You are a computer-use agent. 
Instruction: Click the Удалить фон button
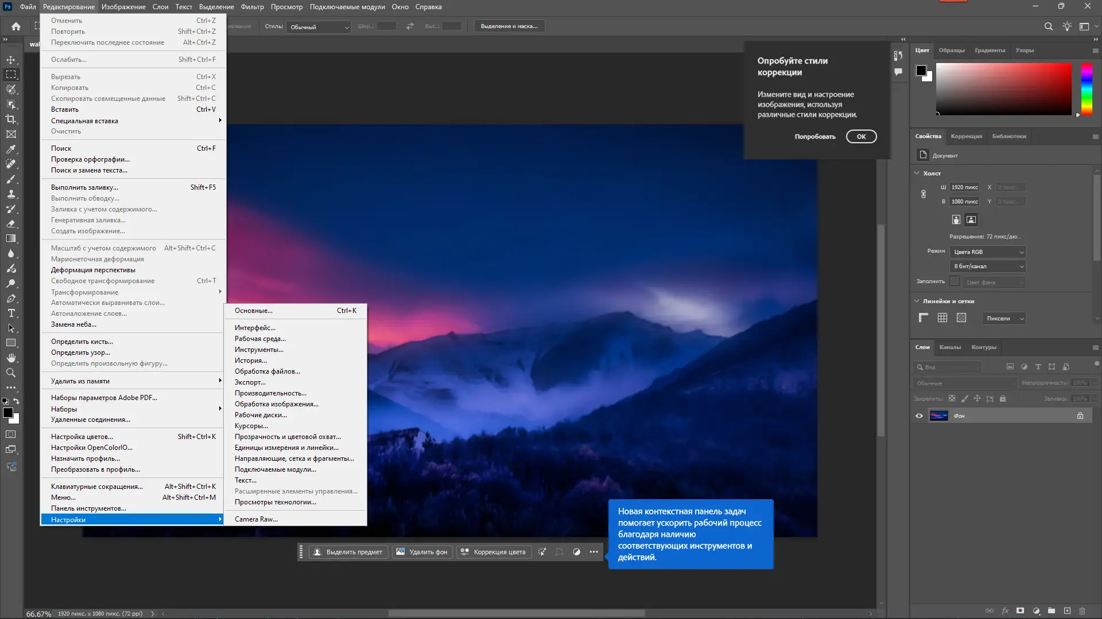click(x=422, y=552)
